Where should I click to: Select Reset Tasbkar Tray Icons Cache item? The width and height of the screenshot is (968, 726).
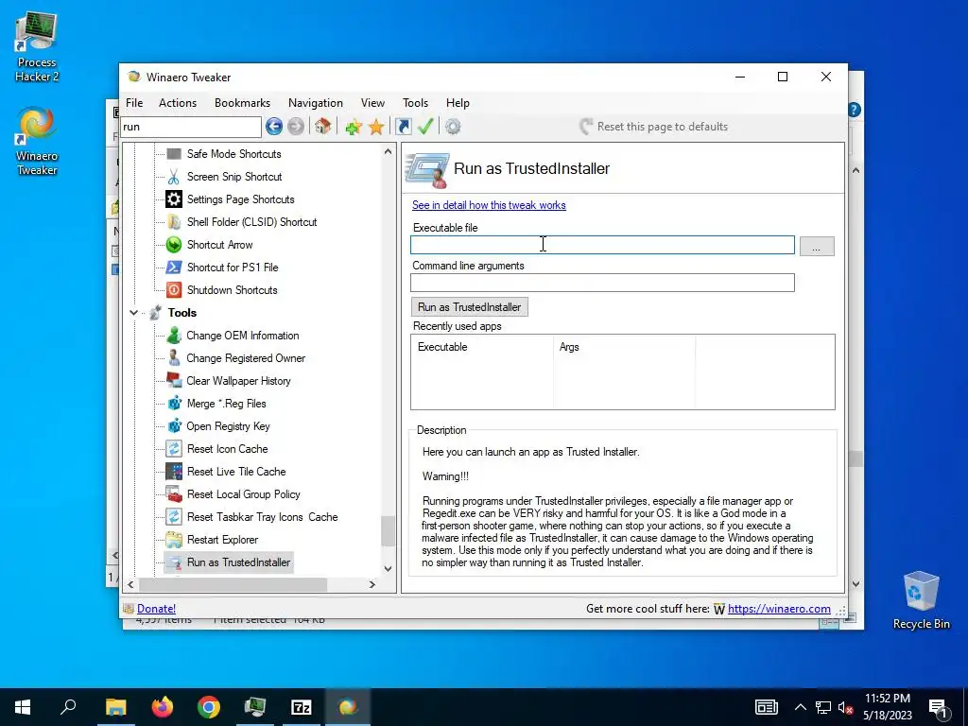click(x=262, y=517)
